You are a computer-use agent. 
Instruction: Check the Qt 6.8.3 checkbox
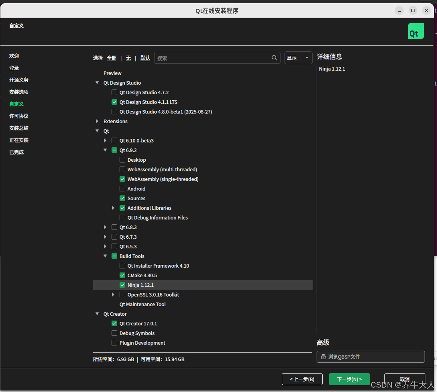tap(114, 227)
